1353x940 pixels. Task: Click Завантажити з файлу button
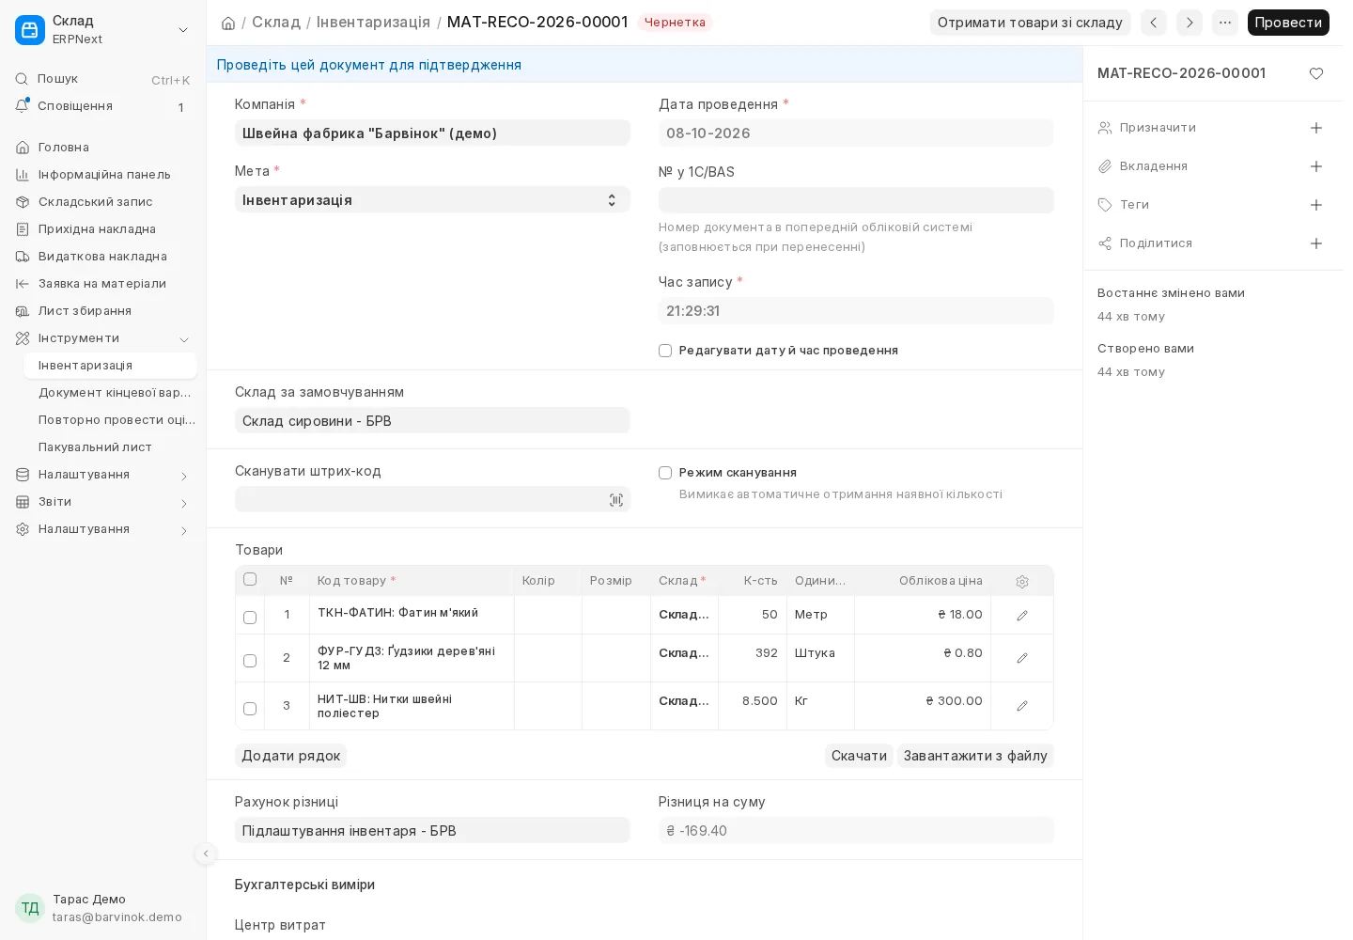click(975, 756)
